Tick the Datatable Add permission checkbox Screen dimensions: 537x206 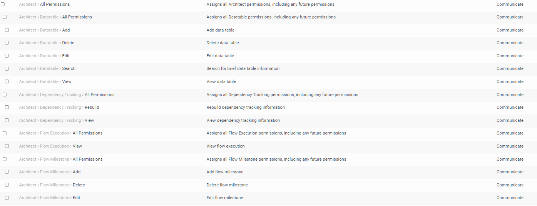click(x=7, y=30)
